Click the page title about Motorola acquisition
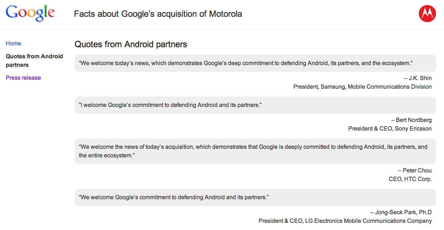The width and height of the screenshot is (444, 230). 158,14
